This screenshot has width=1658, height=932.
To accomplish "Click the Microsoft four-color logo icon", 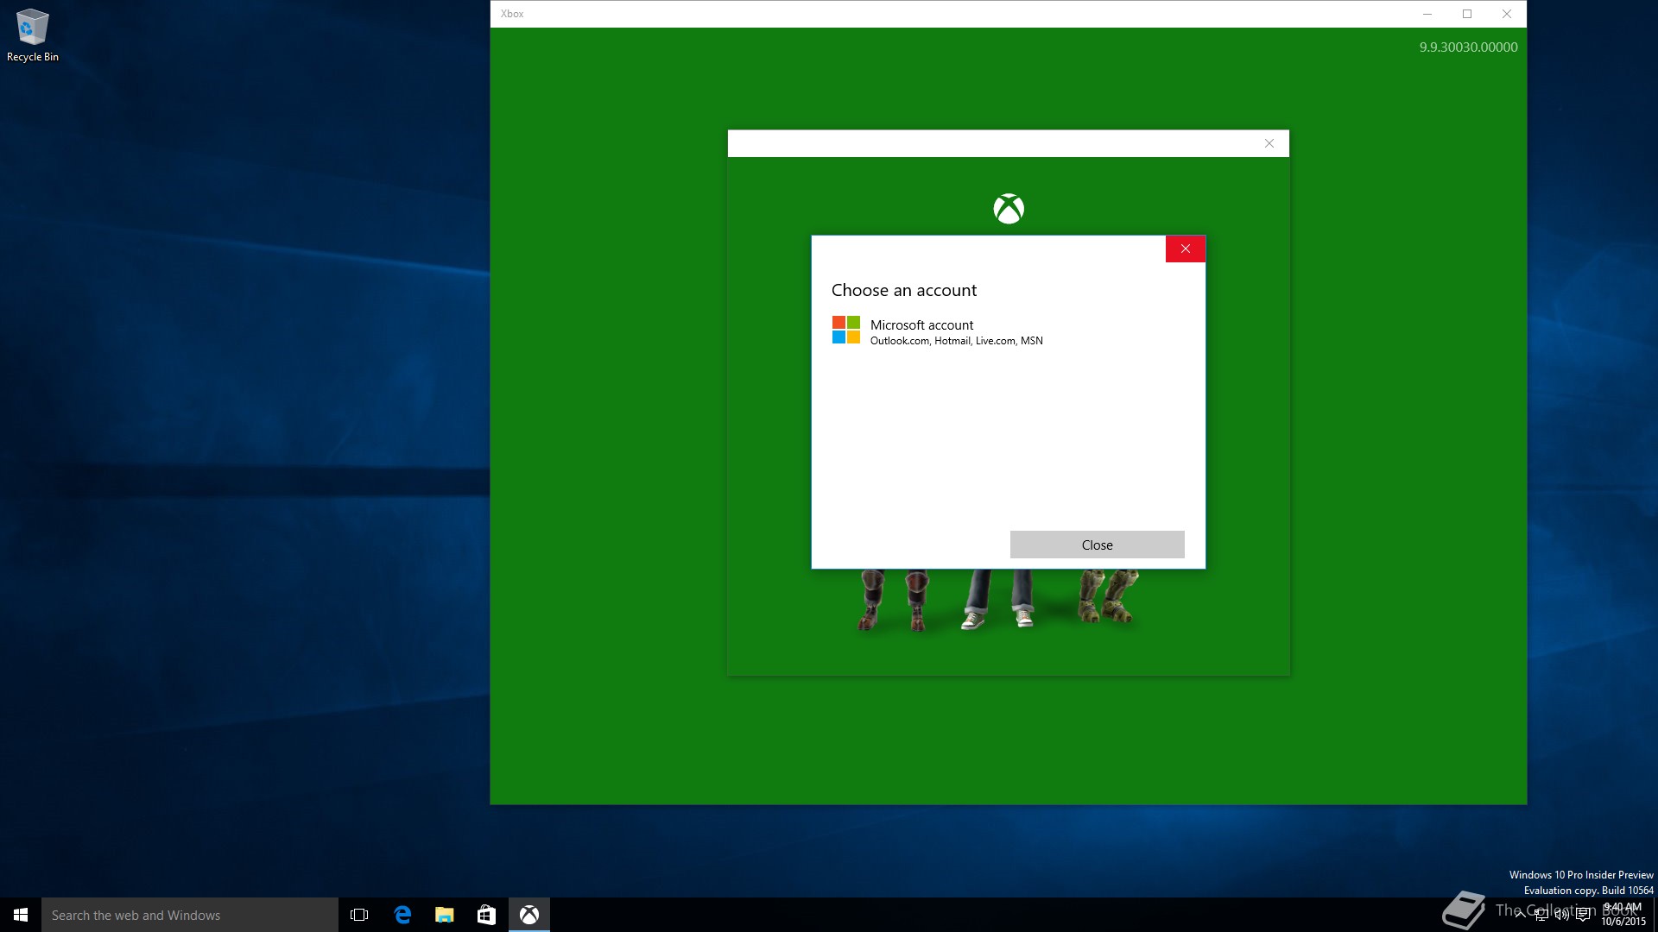I will click(845, 330).
